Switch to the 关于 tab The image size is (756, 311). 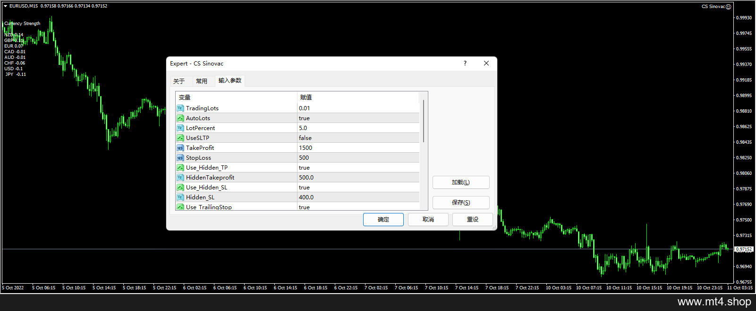(x=179, y=81)
